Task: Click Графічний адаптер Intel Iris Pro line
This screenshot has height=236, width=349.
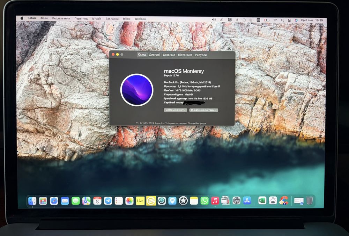Action: click(x=188, y=98)
